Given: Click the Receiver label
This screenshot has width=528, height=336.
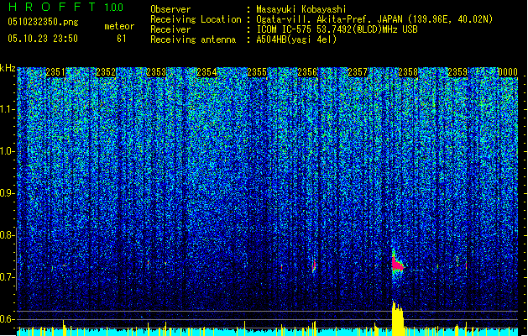Looking at the screenshot, I should pyautogui.click(x=170, y=29).
